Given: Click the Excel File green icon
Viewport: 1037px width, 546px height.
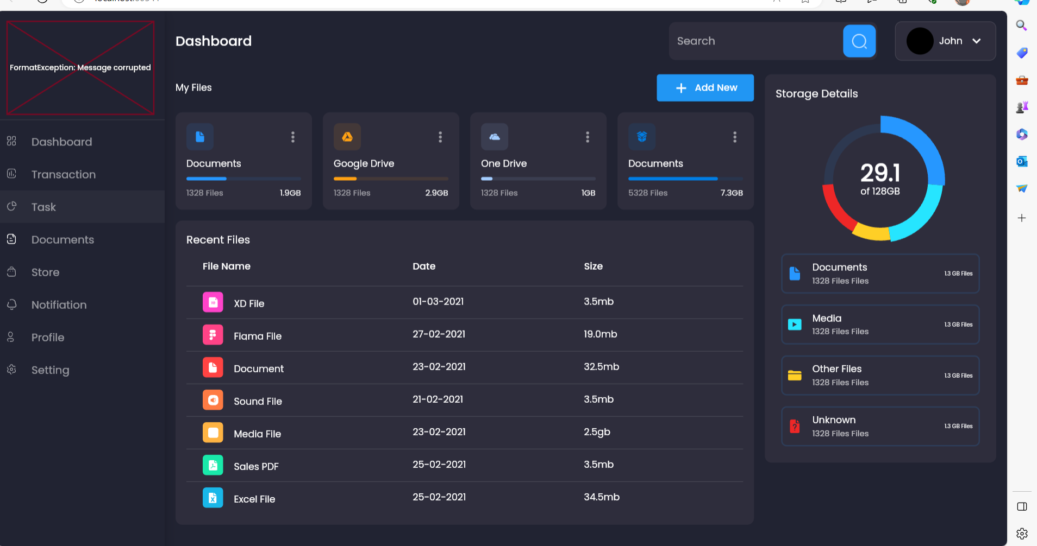Looking at the screenshot, I should (213, 498).
